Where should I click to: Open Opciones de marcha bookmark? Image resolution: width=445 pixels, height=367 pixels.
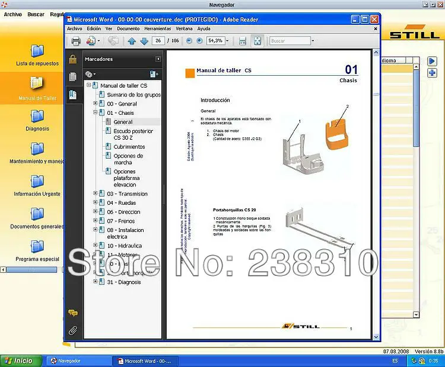(x=128, y=159)
